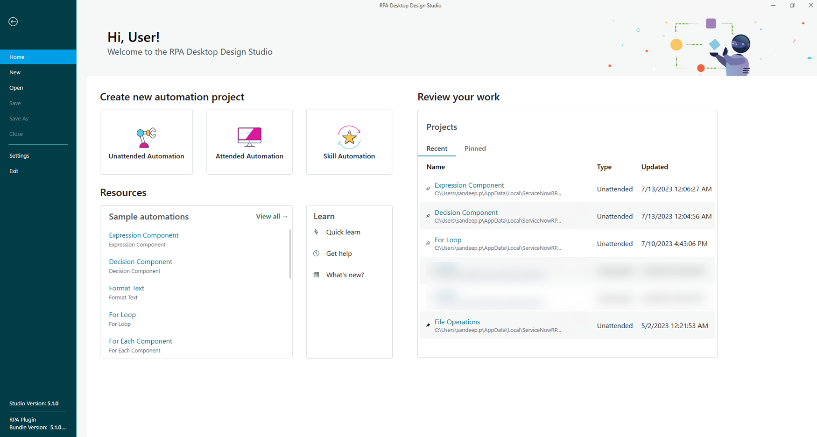Viewport: 817px width, 437px height.
Task: Open the Quick learn resource
Action: point(343,232)
